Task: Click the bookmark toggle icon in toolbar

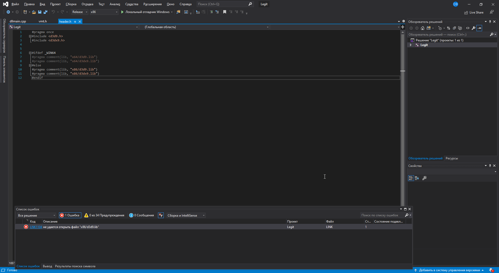Action: click(225, 12)
